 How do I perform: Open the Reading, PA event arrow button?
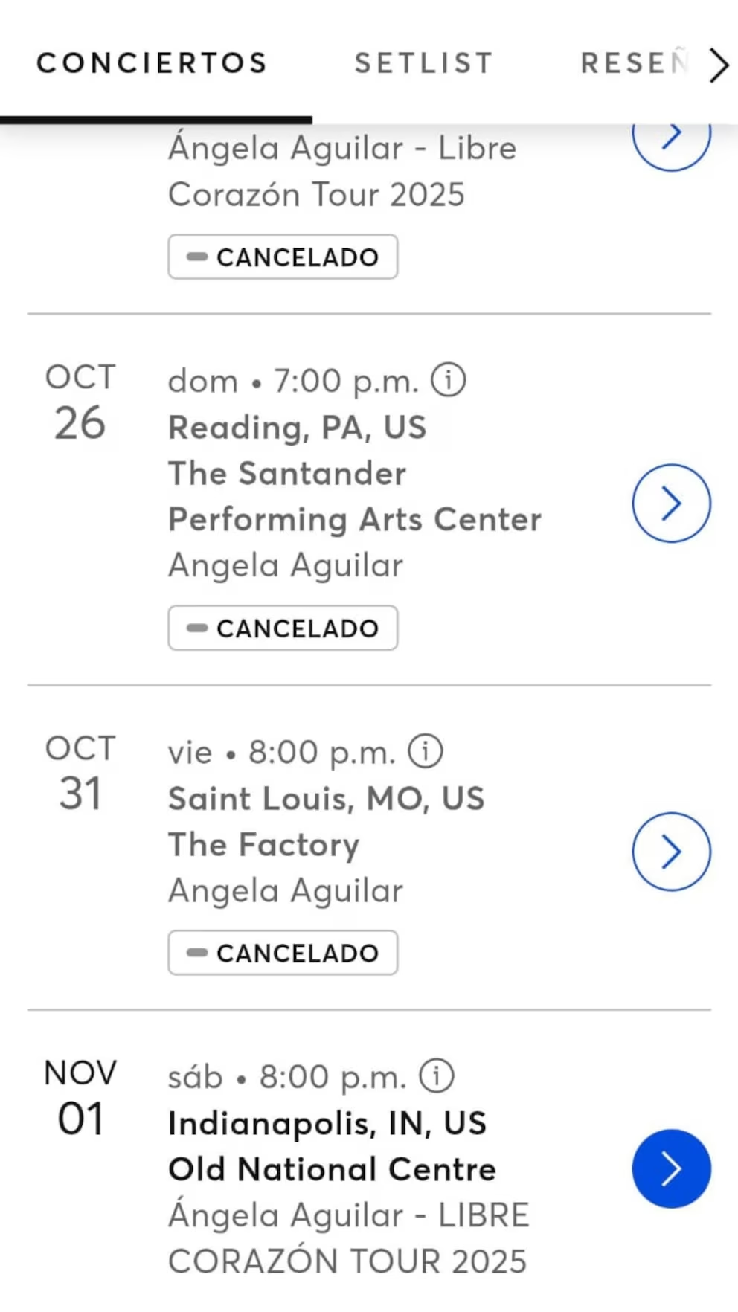[x=671, y=504]
